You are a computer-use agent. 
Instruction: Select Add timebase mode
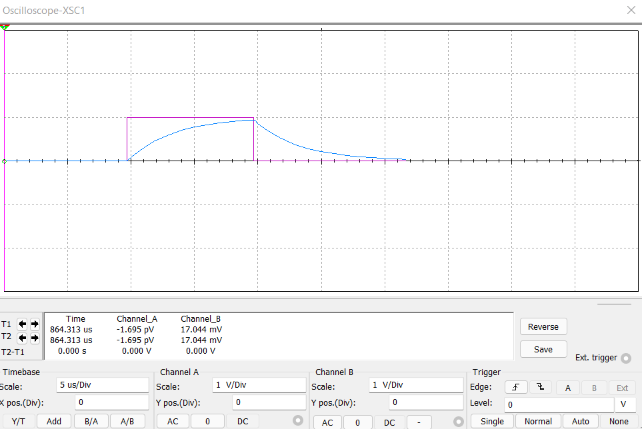coord(54,421)
